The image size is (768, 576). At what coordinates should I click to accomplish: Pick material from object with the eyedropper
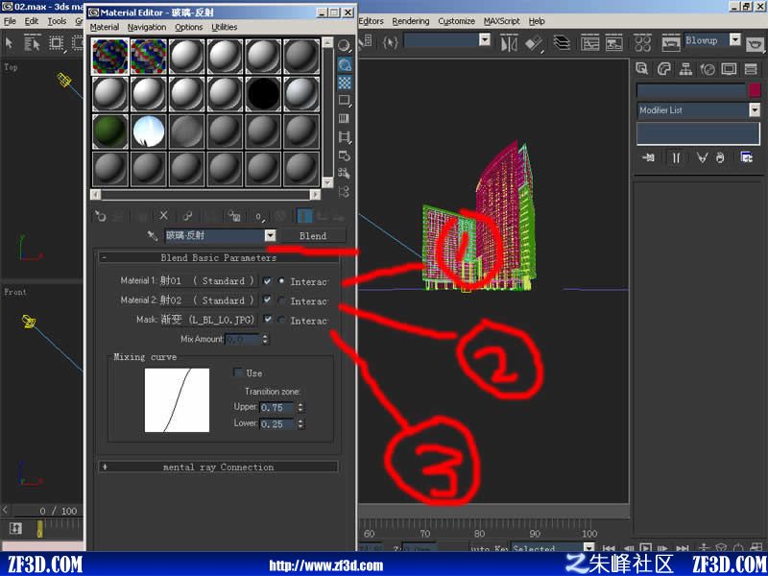point(153,235)
